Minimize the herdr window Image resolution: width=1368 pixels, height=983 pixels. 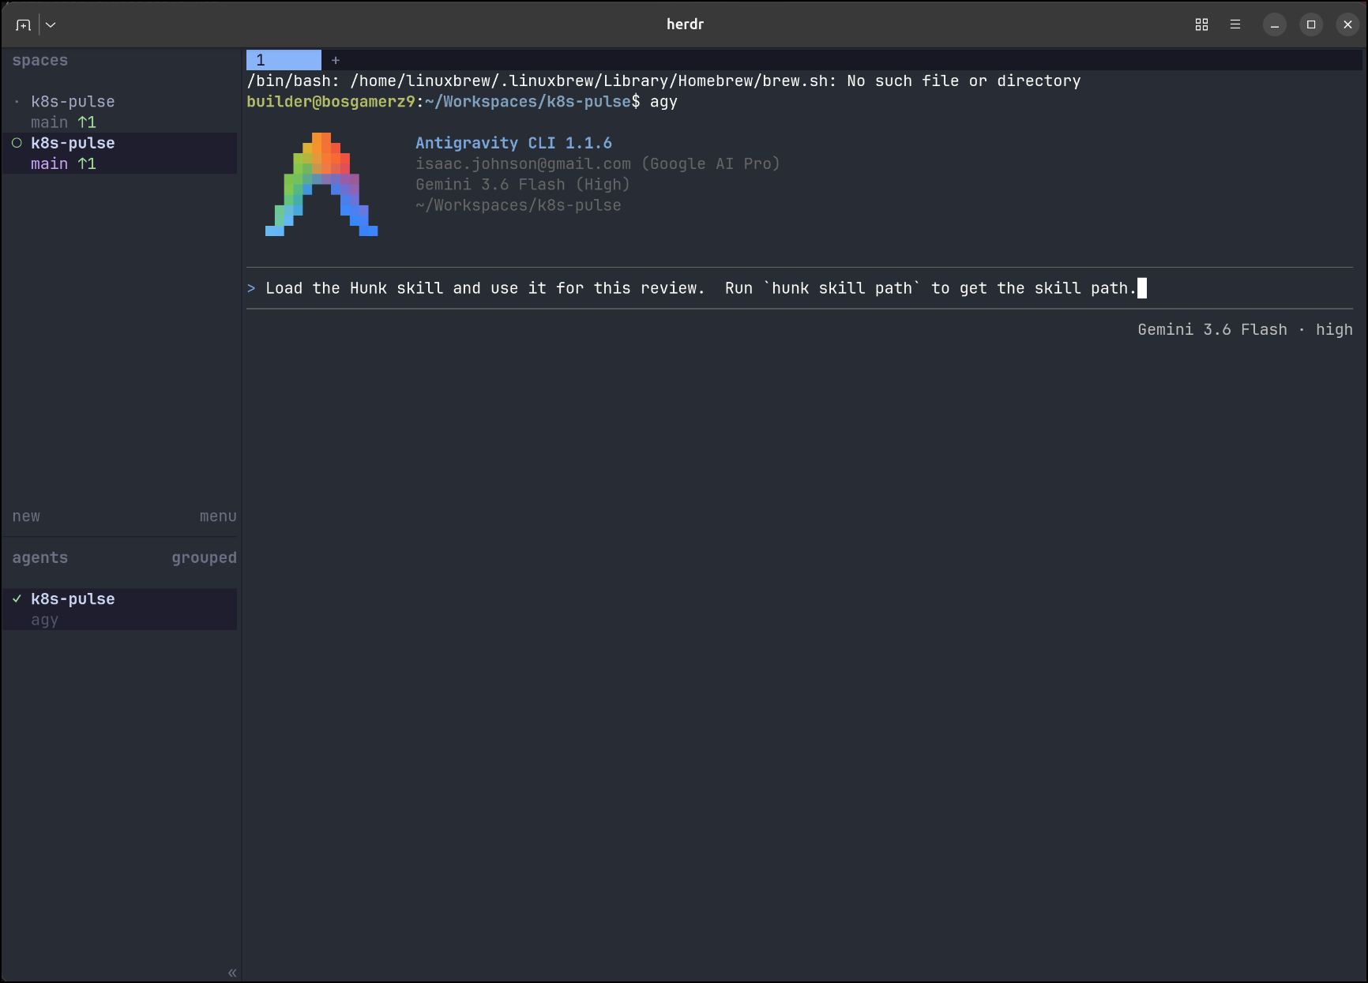click(x=1274, y=24)
